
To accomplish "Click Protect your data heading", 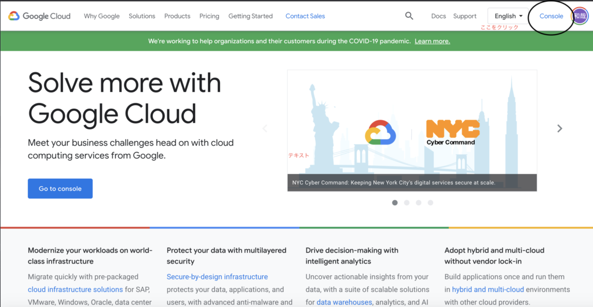I will tap(226, 256).
